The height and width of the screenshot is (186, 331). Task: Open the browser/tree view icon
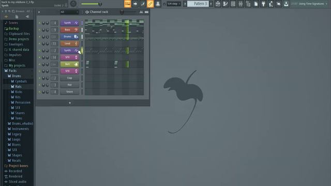pos(248,4)
